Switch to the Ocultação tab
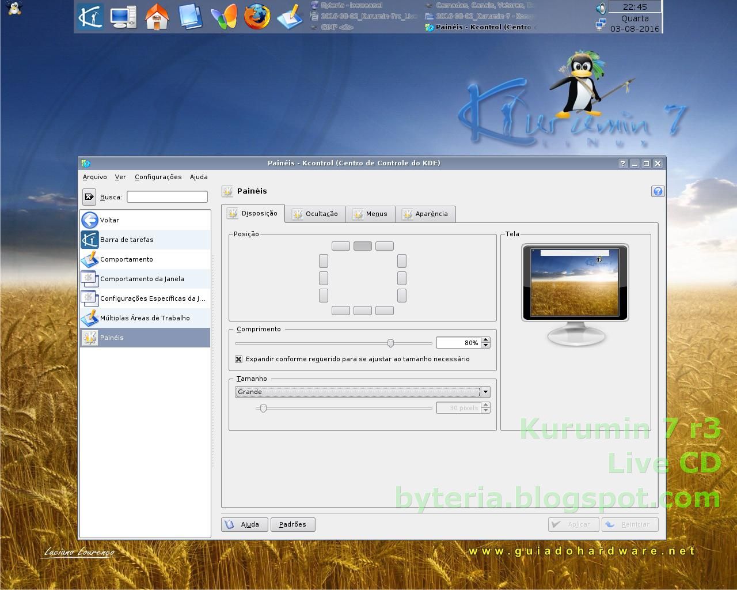This screenshot has width=737, height=590. 315,214
